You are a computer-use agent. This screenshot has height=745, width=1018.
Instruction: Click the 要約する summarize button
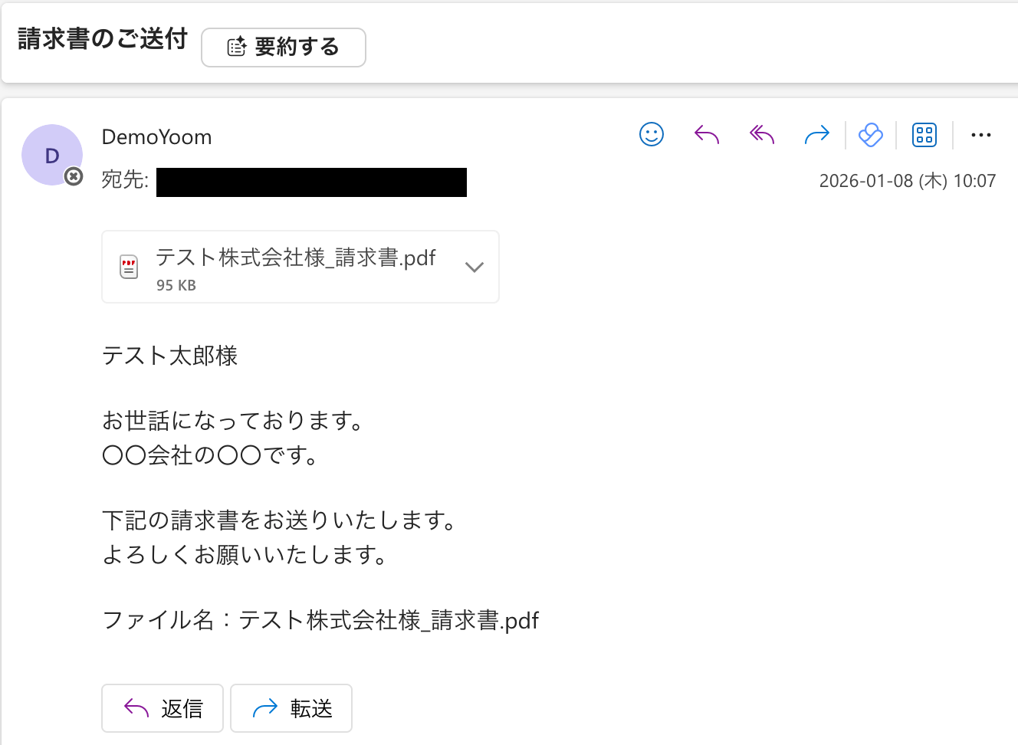pyautogui.click(x=284, y=48)
